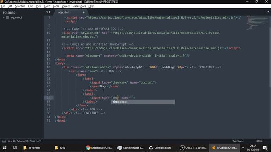Open the File menu
Image resolution: width=271 pixels, height=152 pixels.
point(3,6)
